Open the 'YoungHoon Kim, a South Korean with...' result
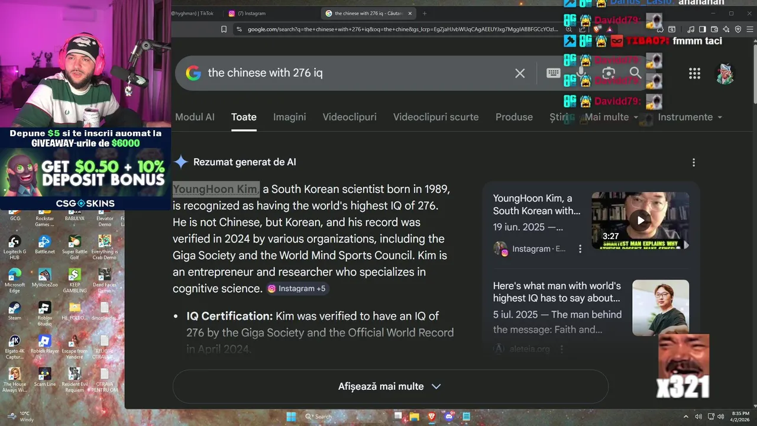This screenshot has height=426, width=757. [537, 205]
